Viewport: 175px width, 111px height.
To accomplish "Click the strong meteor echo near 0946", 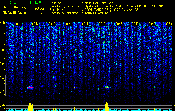I will pyautogui.click(x=107, y=87).
